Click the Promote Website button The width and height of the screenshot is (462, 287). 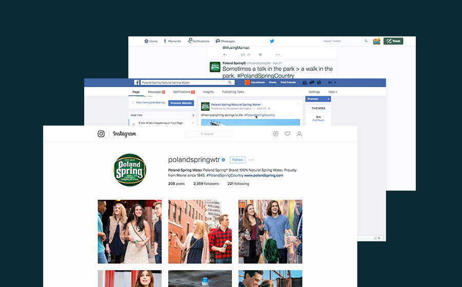click(181, 103)
